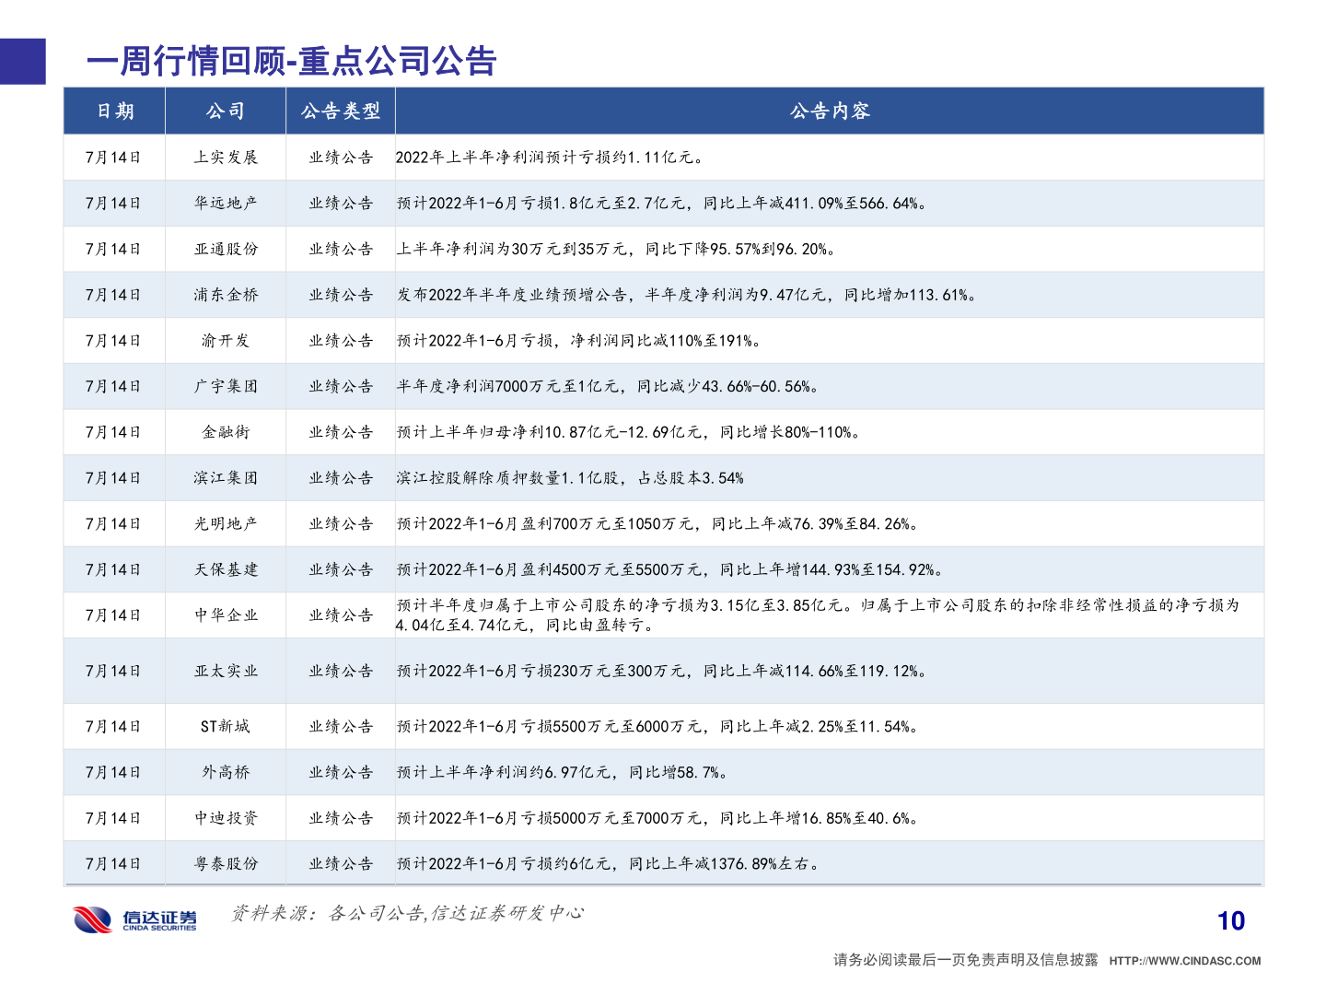The height and width of the screenshot is (995, 1326).
Task: Click the disclaimer text 请务必阅读最后一页免责声明及信息披露
Action: tap(964, 958)
